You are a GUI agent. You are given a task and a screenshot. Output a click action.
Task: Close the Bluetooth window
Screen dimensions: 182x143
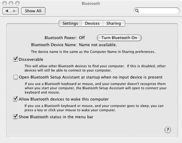(x=5, y=3)
